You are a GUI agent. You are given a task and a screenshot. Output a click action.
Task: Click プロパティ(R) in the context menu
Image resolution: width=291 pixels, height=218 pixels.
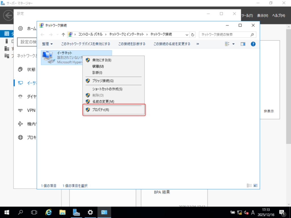coord(101,110)
